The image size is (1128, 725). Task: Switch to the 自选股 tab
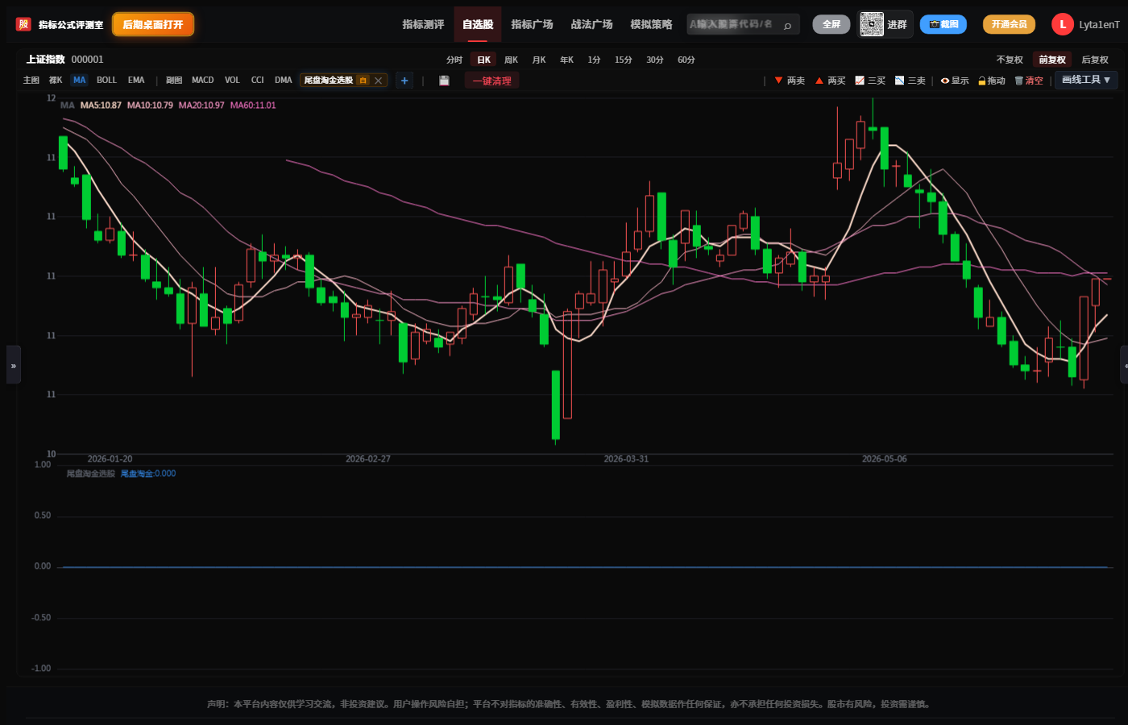point(478,24)
